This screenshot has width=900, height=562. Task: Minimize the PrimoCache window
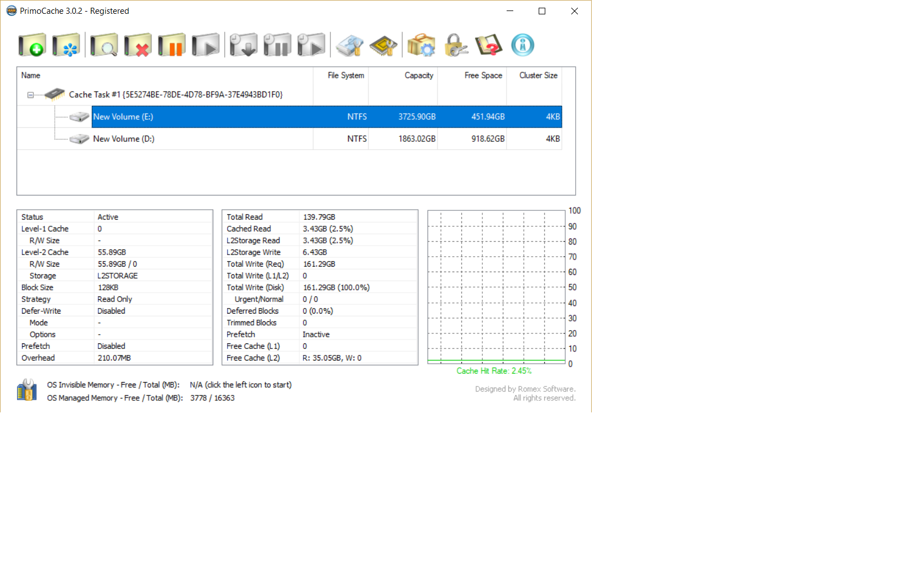pos(510,11)
